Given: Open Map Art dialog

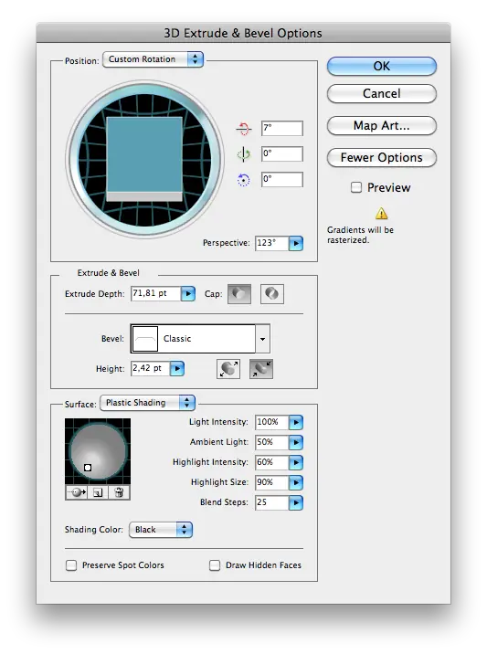Looking at the screenshot, I should tap(381, 125).
